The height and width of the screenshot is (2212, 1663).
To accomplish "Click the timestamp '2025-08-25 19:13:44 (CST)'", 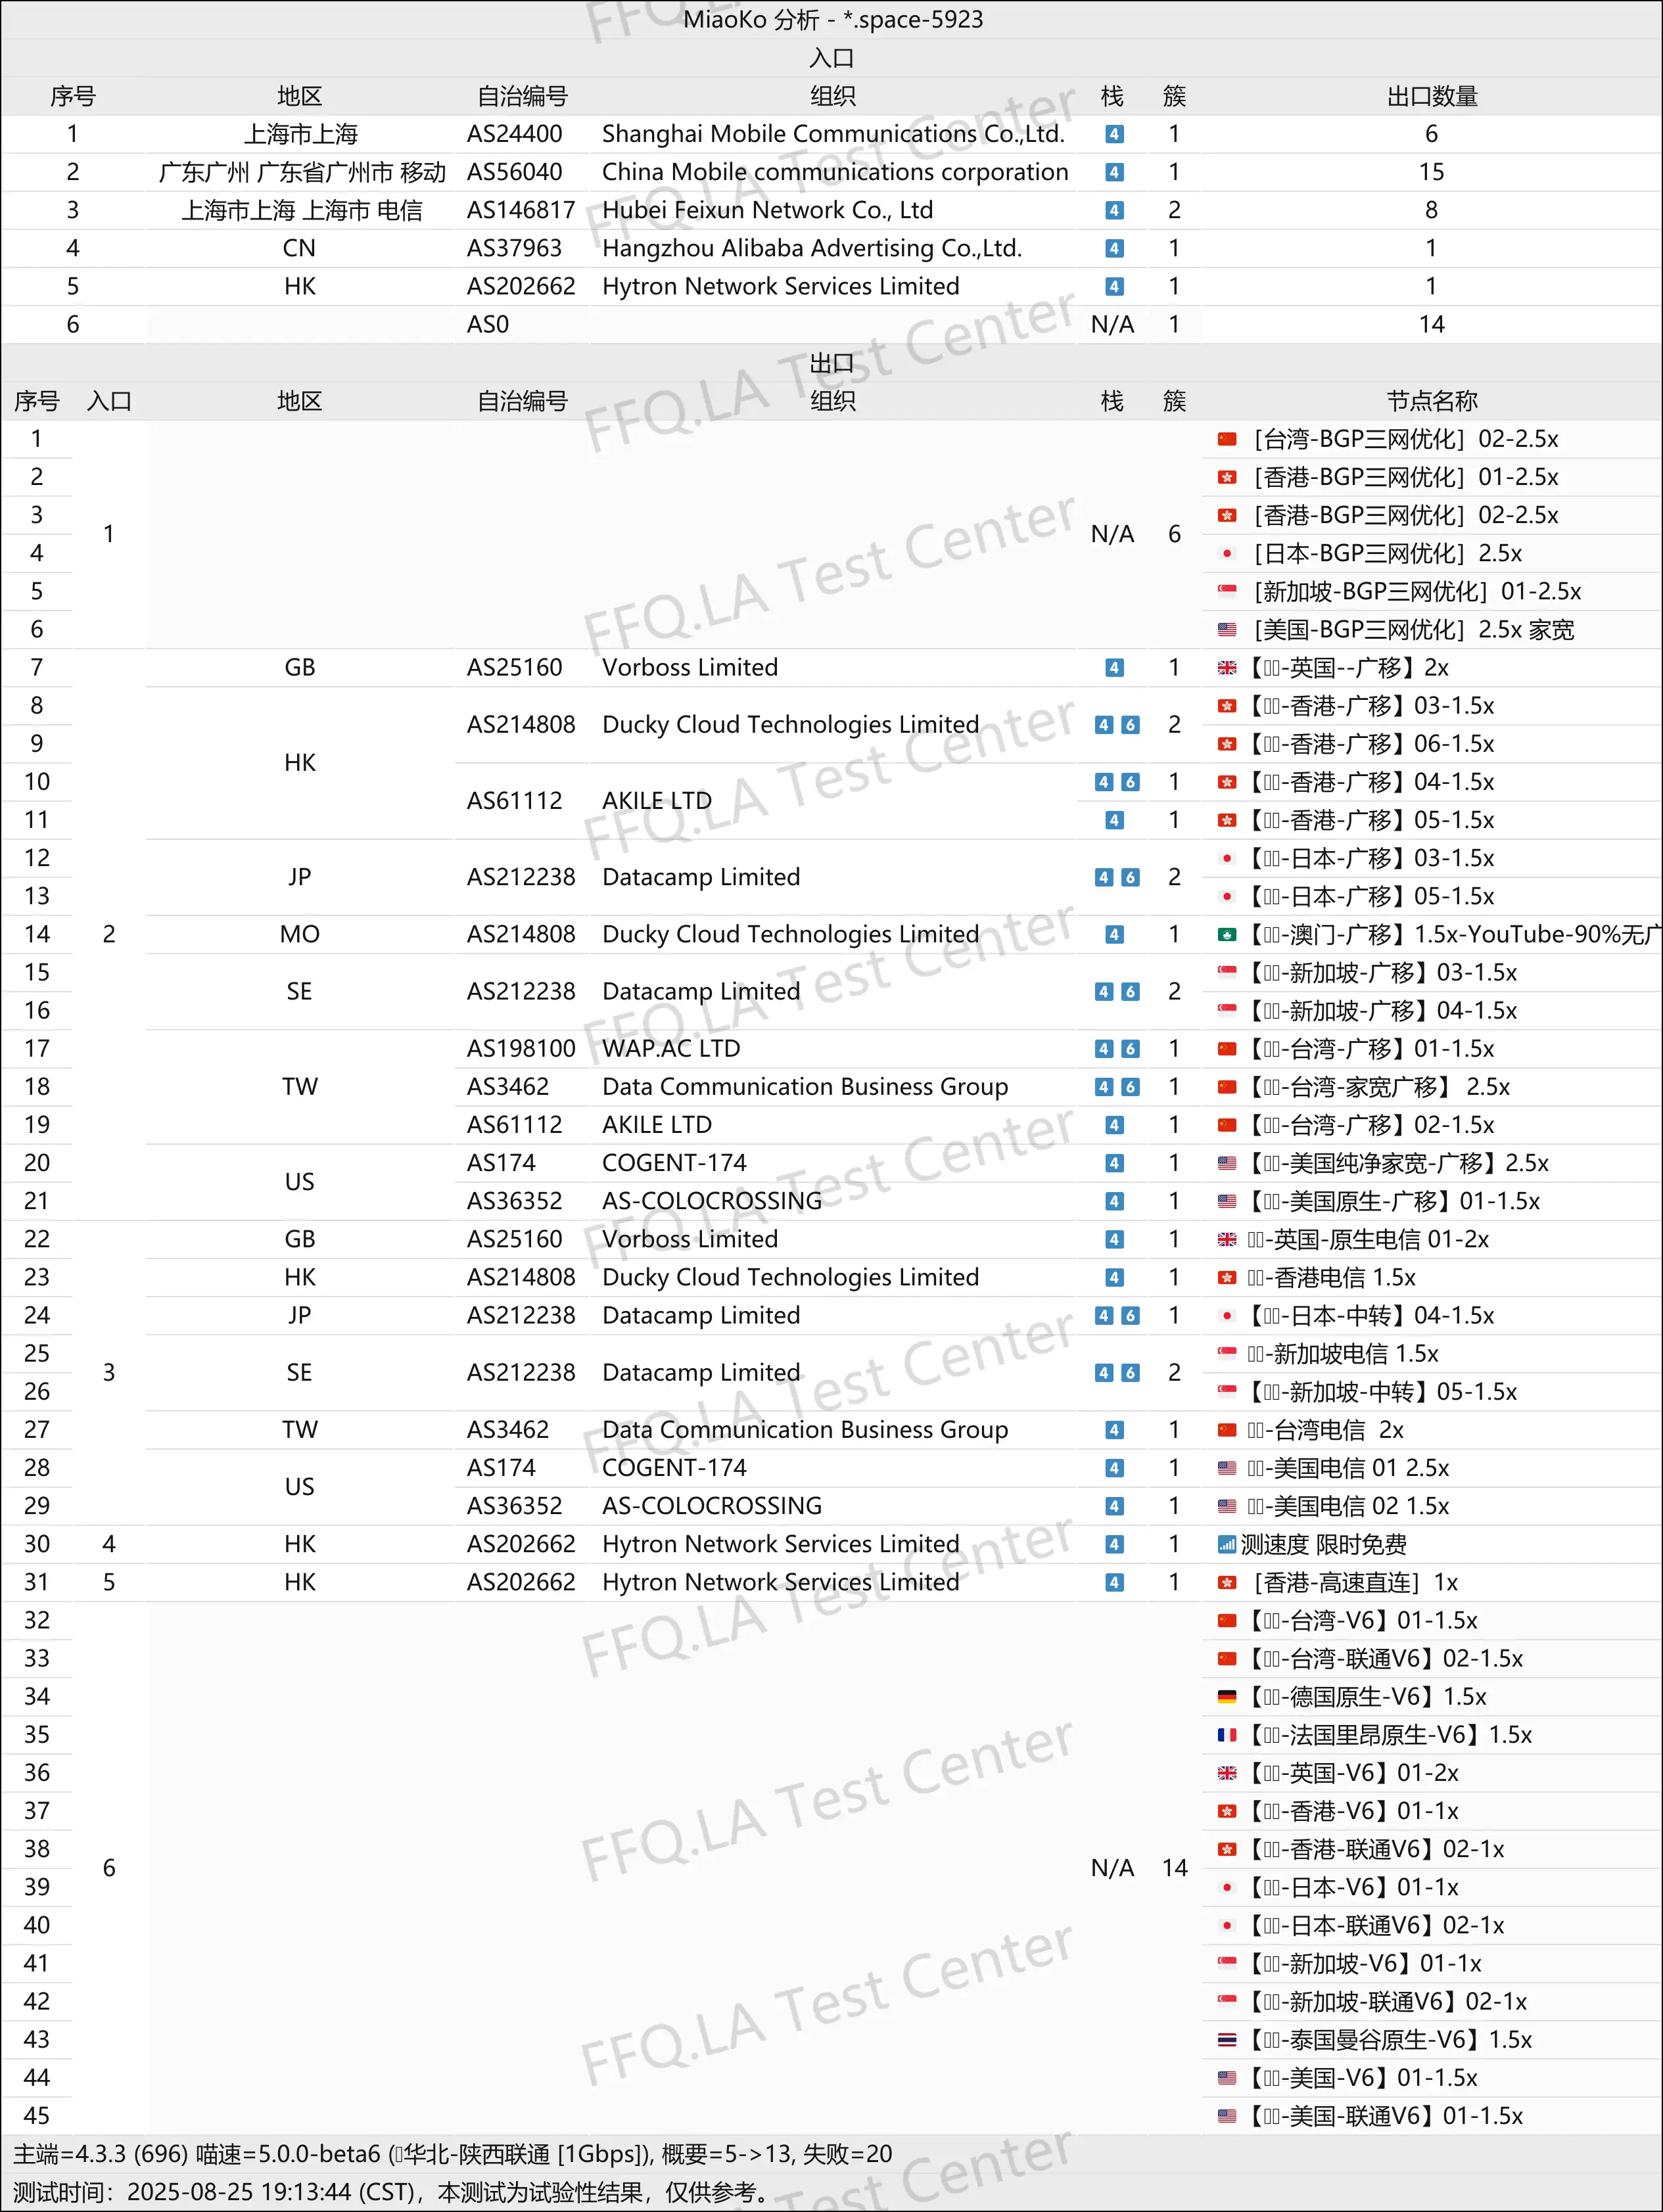I will click(269, 2191).
